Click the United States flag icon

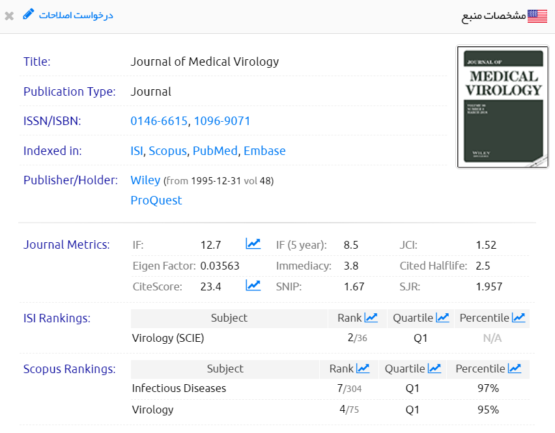tap(537, 16)
